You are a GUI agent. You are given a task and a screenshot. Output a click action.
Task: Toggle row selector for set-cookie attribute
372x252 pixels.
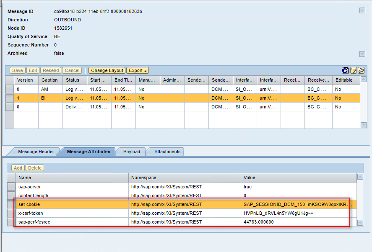pyautogui.click(x=11, y=204)
